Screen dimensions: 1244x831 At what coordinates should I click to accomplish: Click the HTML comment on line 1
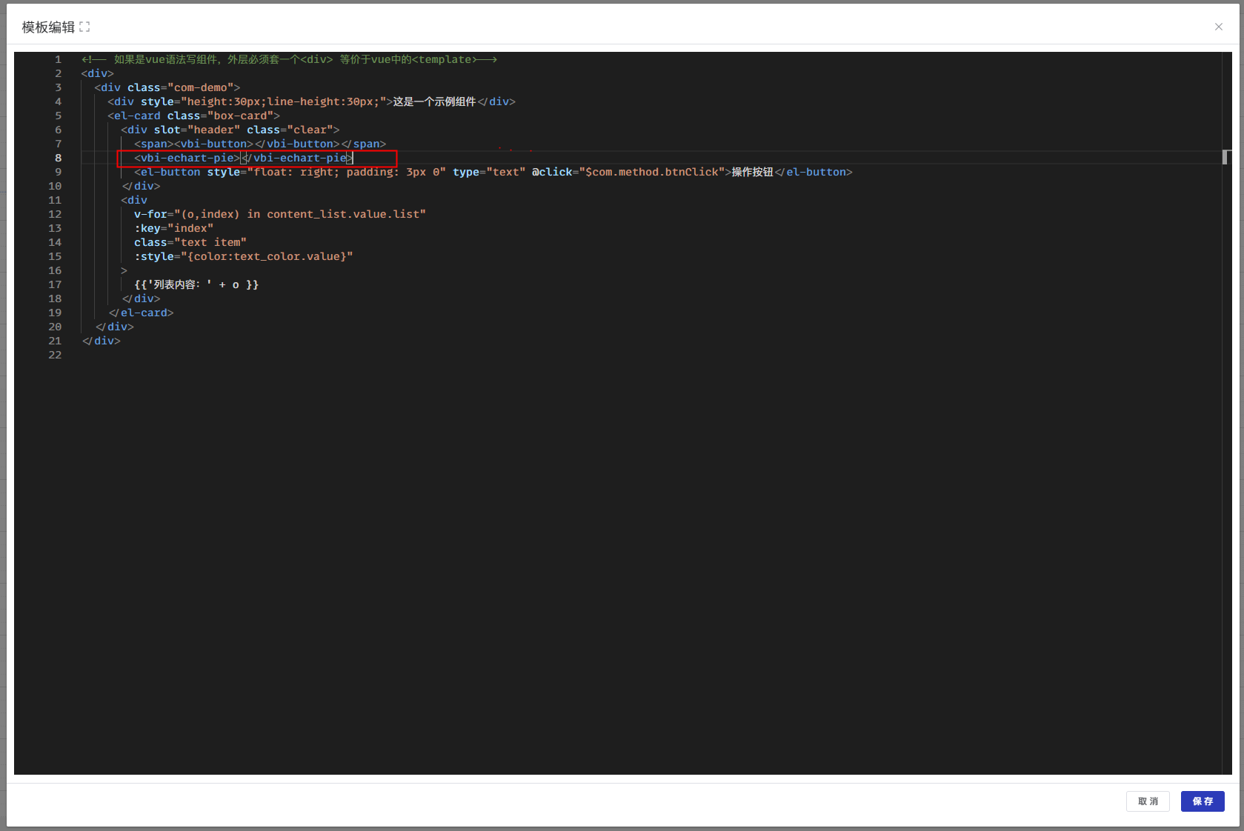pos(289,59)
